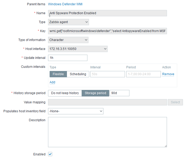Open the Host interface dropdown
The image size is (189, 158).
click(x=78, y=49)
